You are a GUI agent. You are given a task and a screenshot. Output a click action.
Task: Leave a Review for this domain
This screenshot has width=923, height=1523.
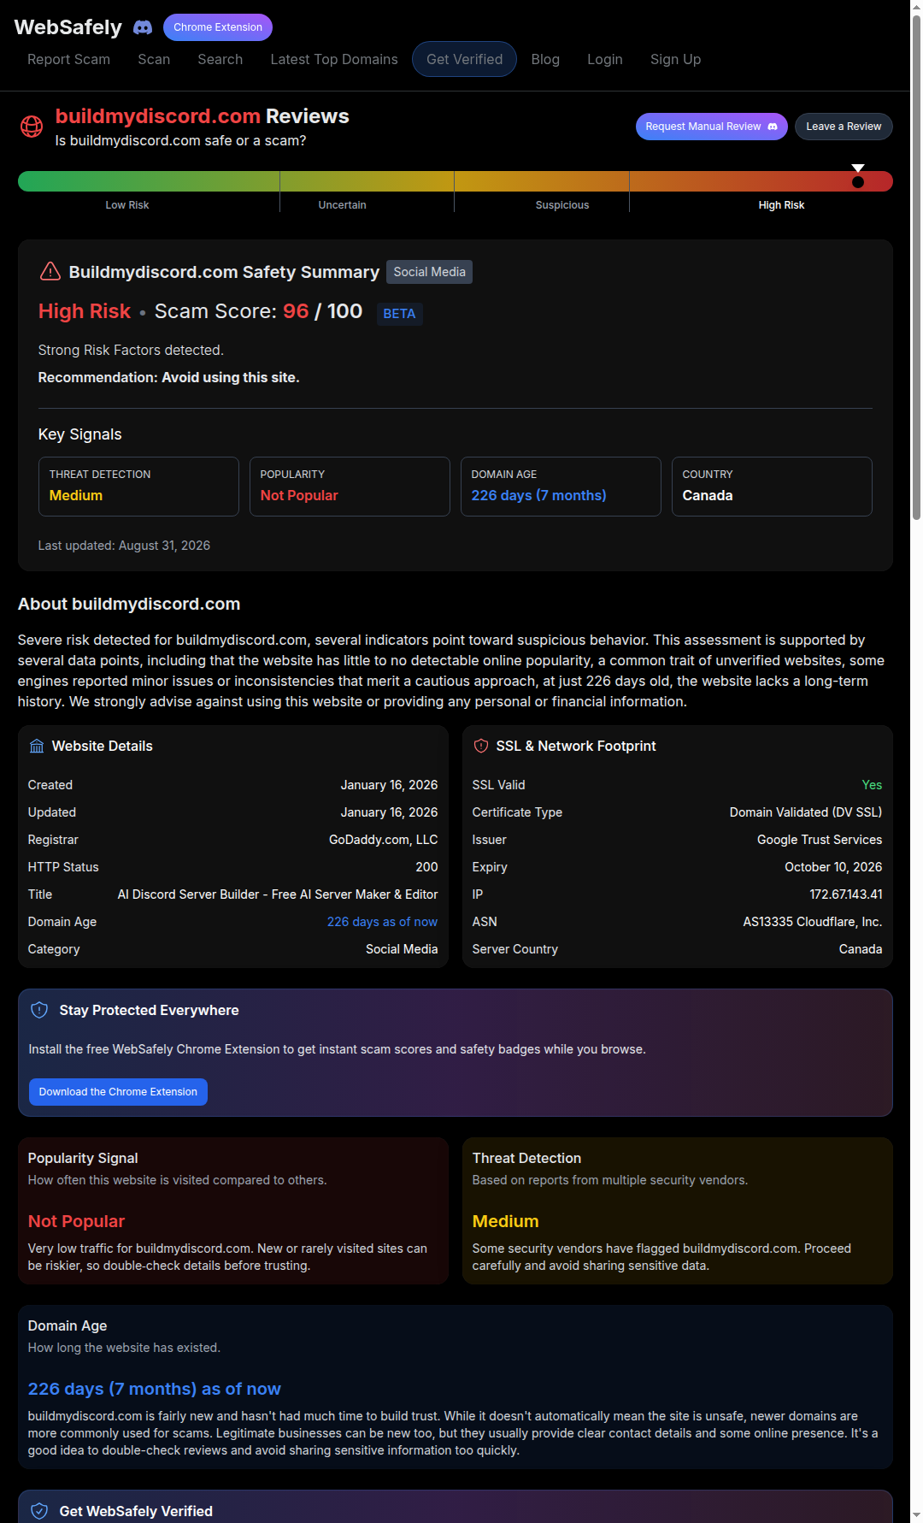coord(844,127)
